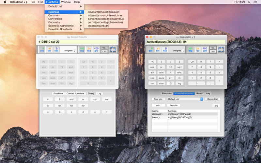Expand the Default List submenu in Functions menu
Viewport: 261px width, 163px height.
point(64,6)
